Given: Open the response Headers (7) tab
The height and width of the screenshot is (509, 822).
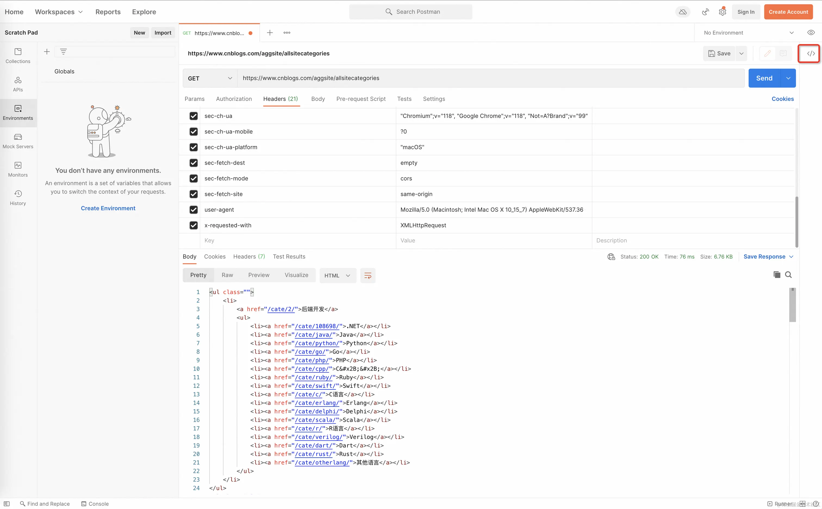Looking at the screenshot, I should (x=249, y=257).
